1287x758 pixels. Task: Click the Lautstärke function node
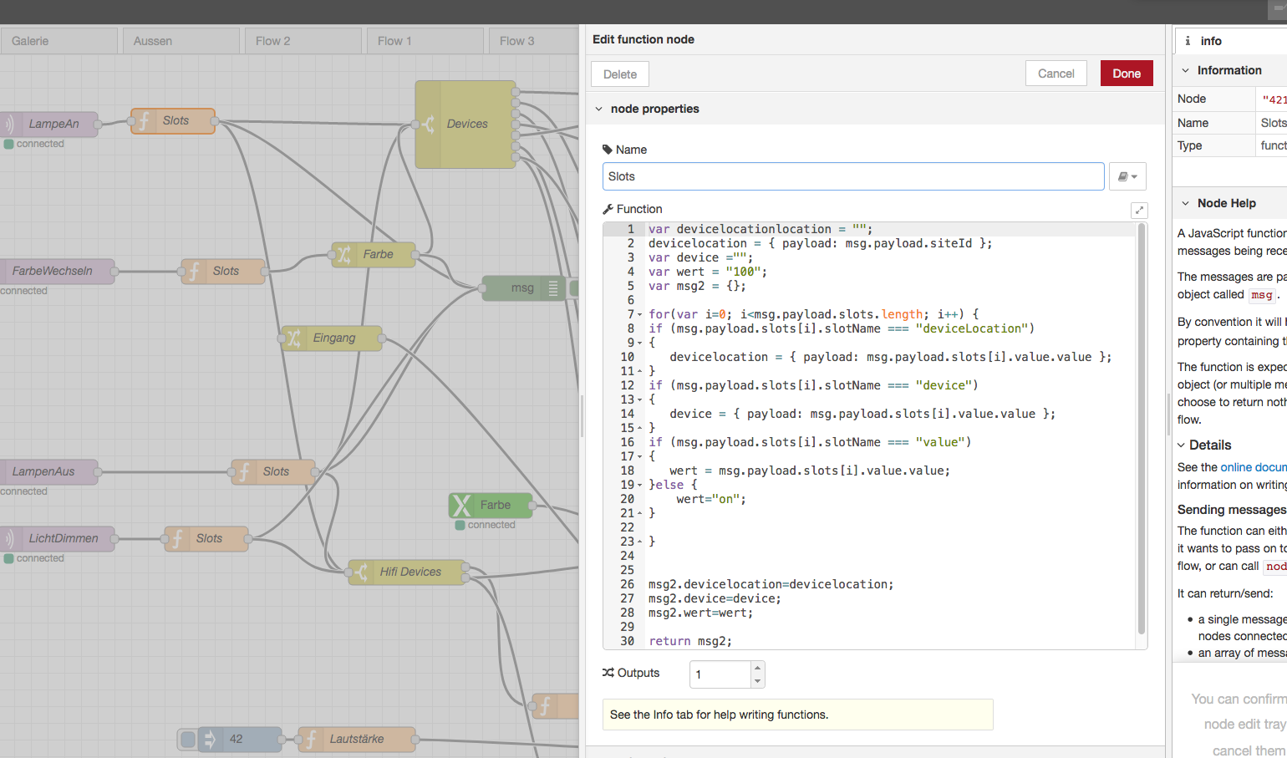356,739
